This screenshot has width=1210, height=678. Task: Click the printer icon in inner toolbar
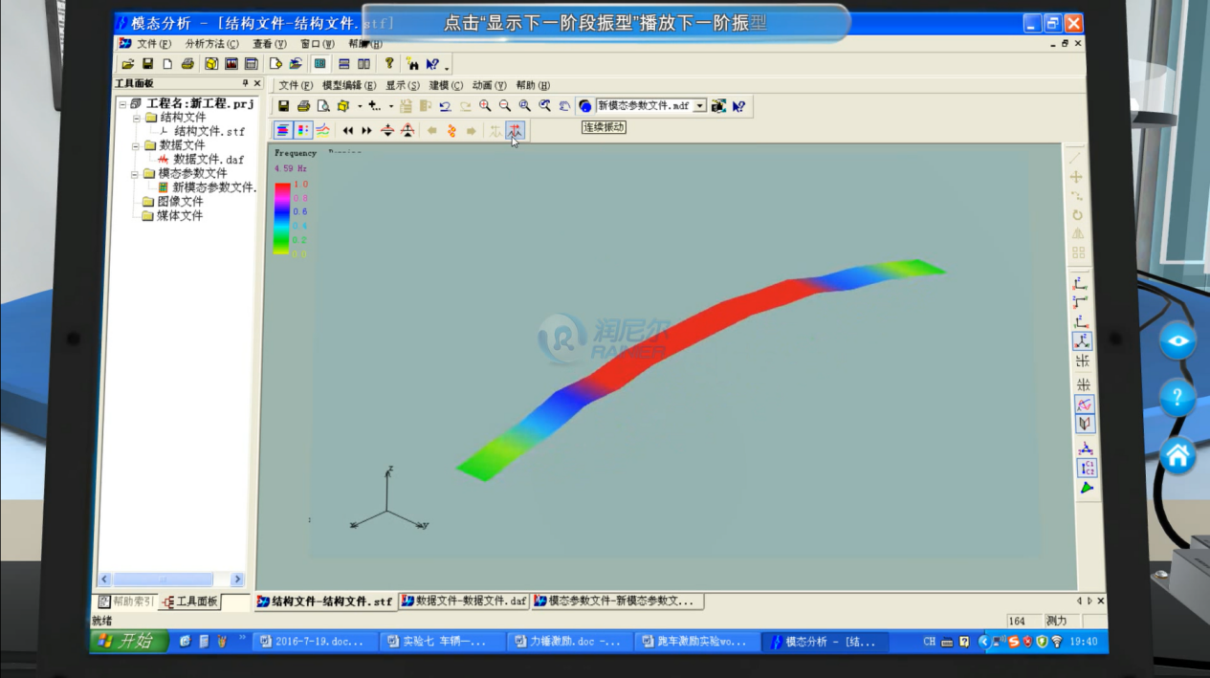pyautogui.click(x=303, y=106)
